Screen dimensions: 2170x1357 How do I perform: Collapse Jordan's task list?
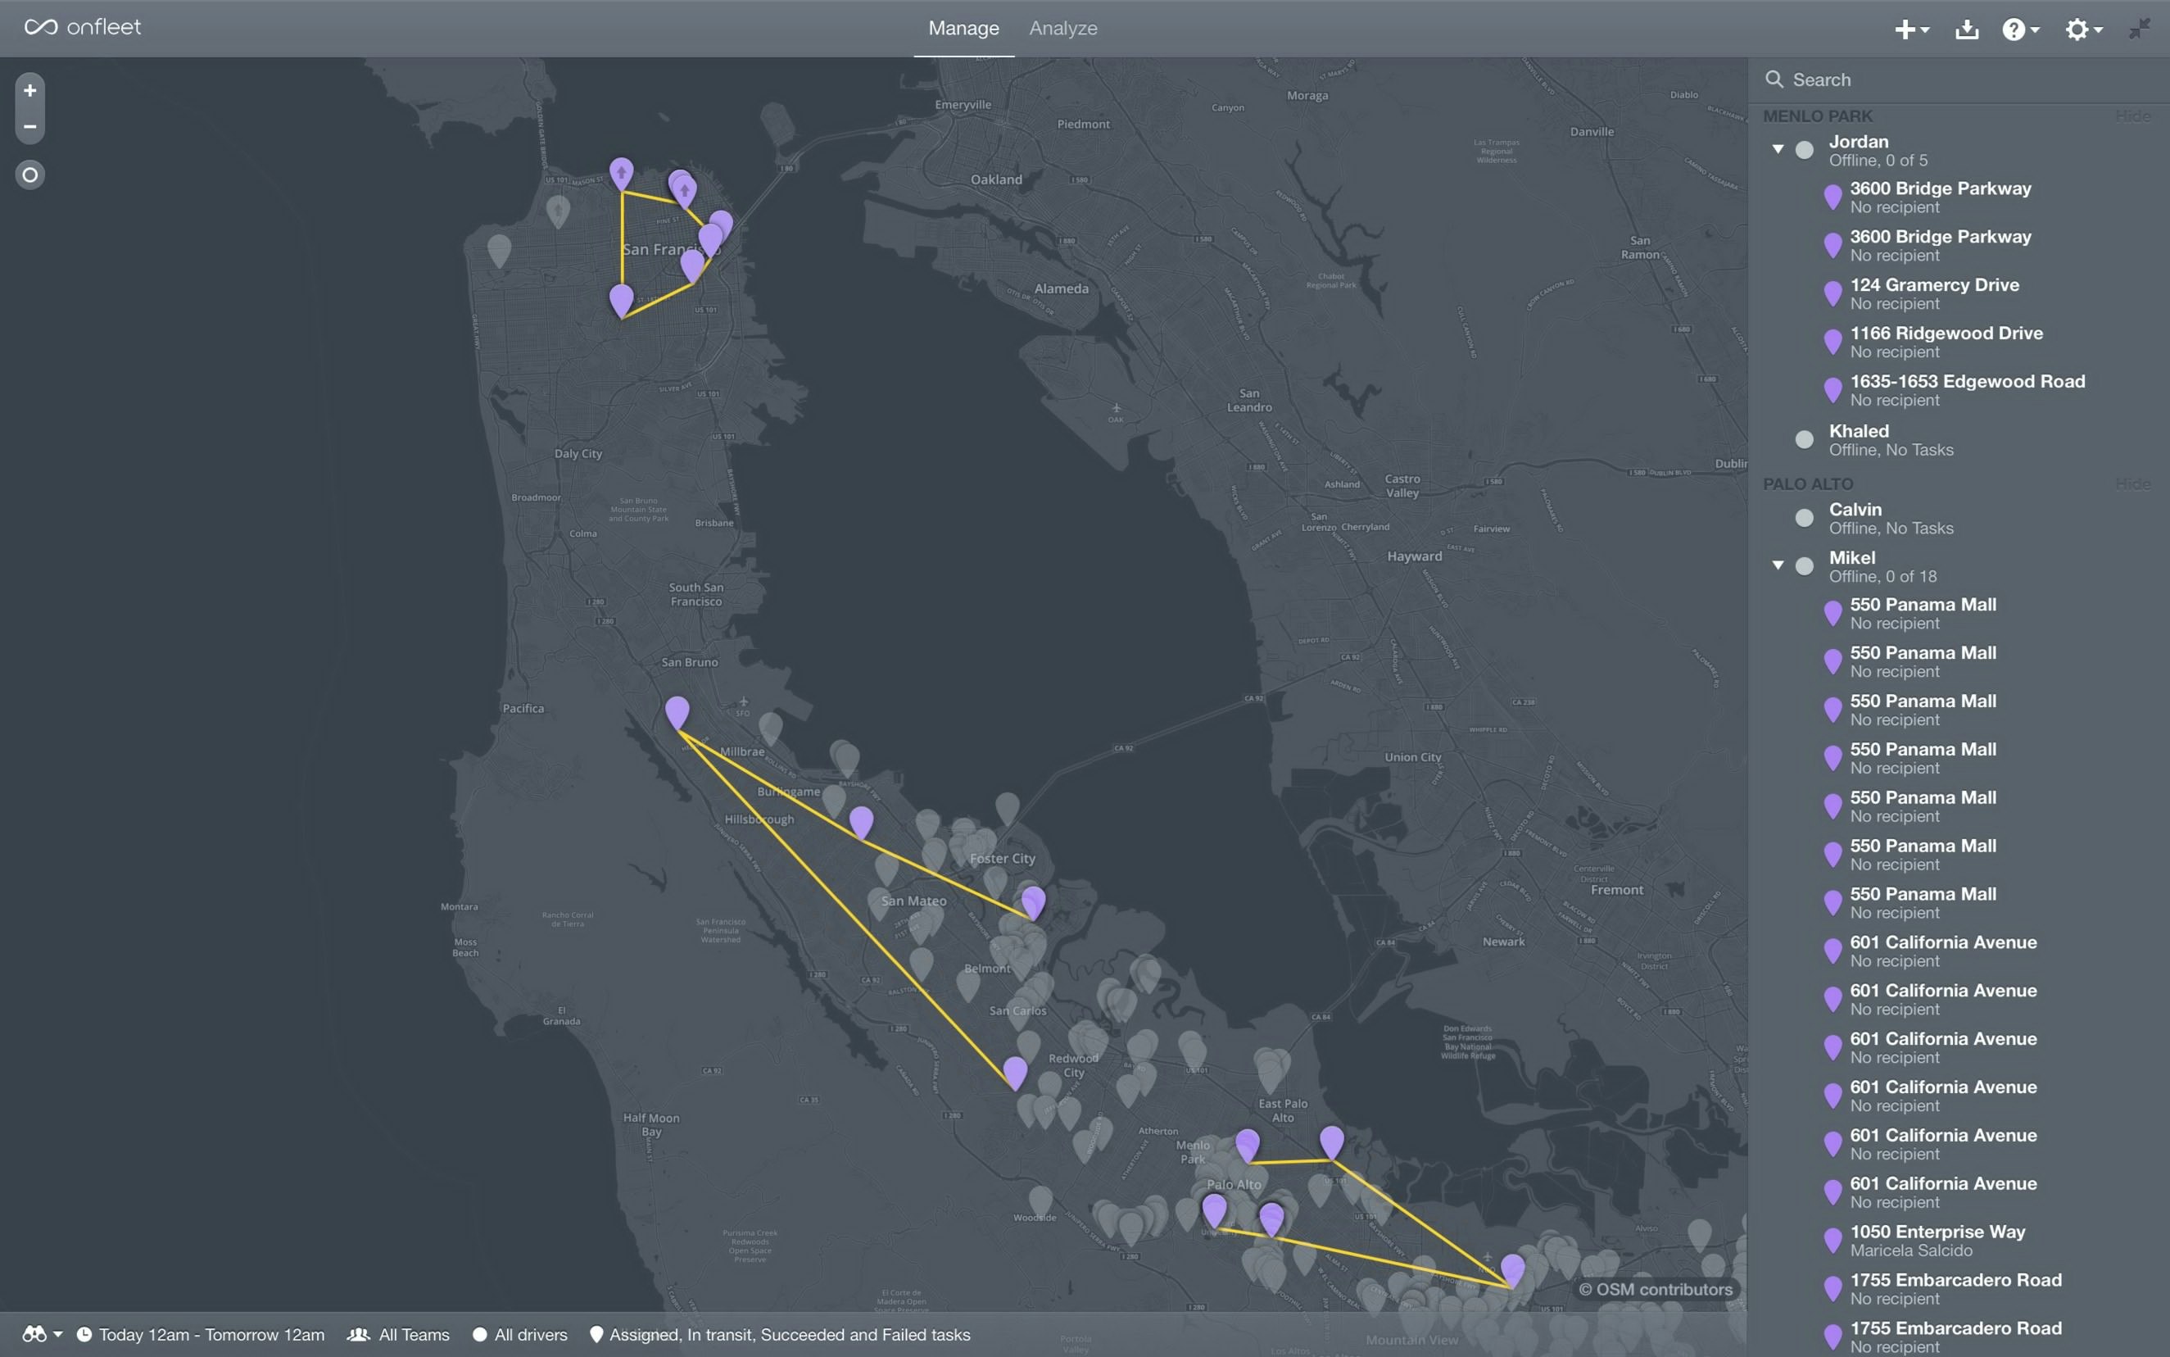(1778, 149)
